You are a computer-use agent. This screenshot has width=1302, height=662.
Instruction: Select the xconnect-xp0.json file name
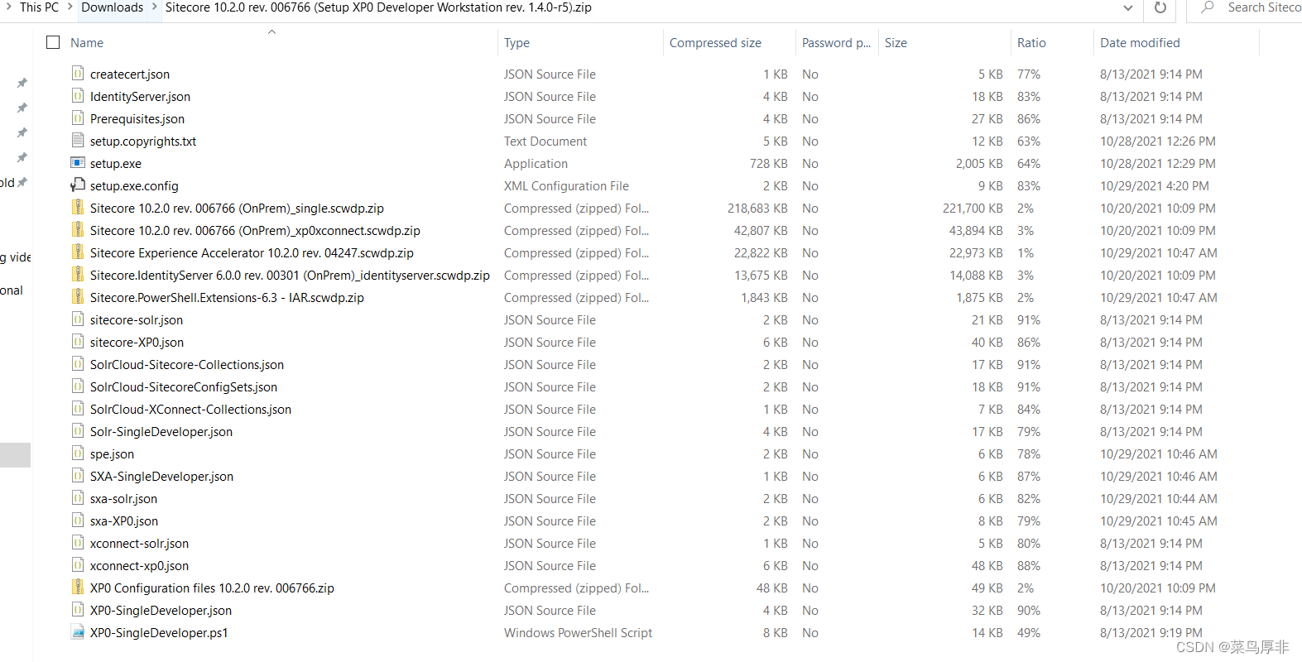[139, 565]
